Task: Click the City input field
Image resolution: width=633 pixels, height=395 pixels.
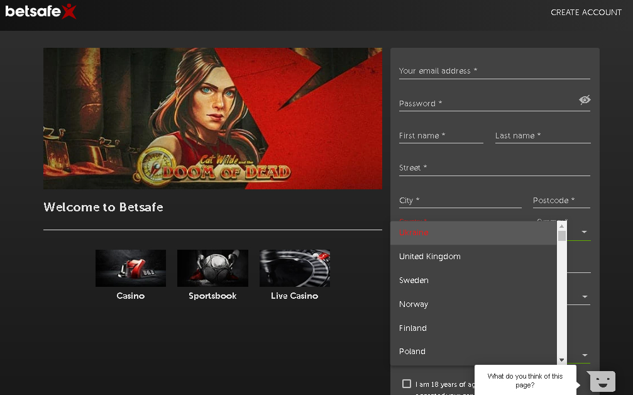Action: click(460, 200)
